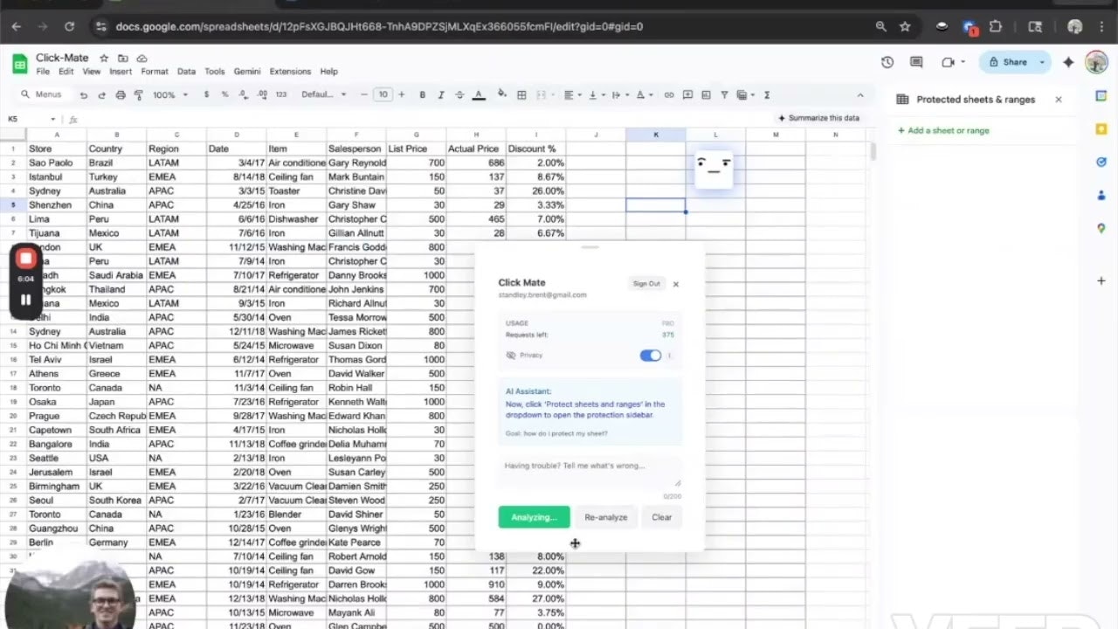Get add-ons with side panel plus
This screenshot has height=629, width=1118.
1101,280
